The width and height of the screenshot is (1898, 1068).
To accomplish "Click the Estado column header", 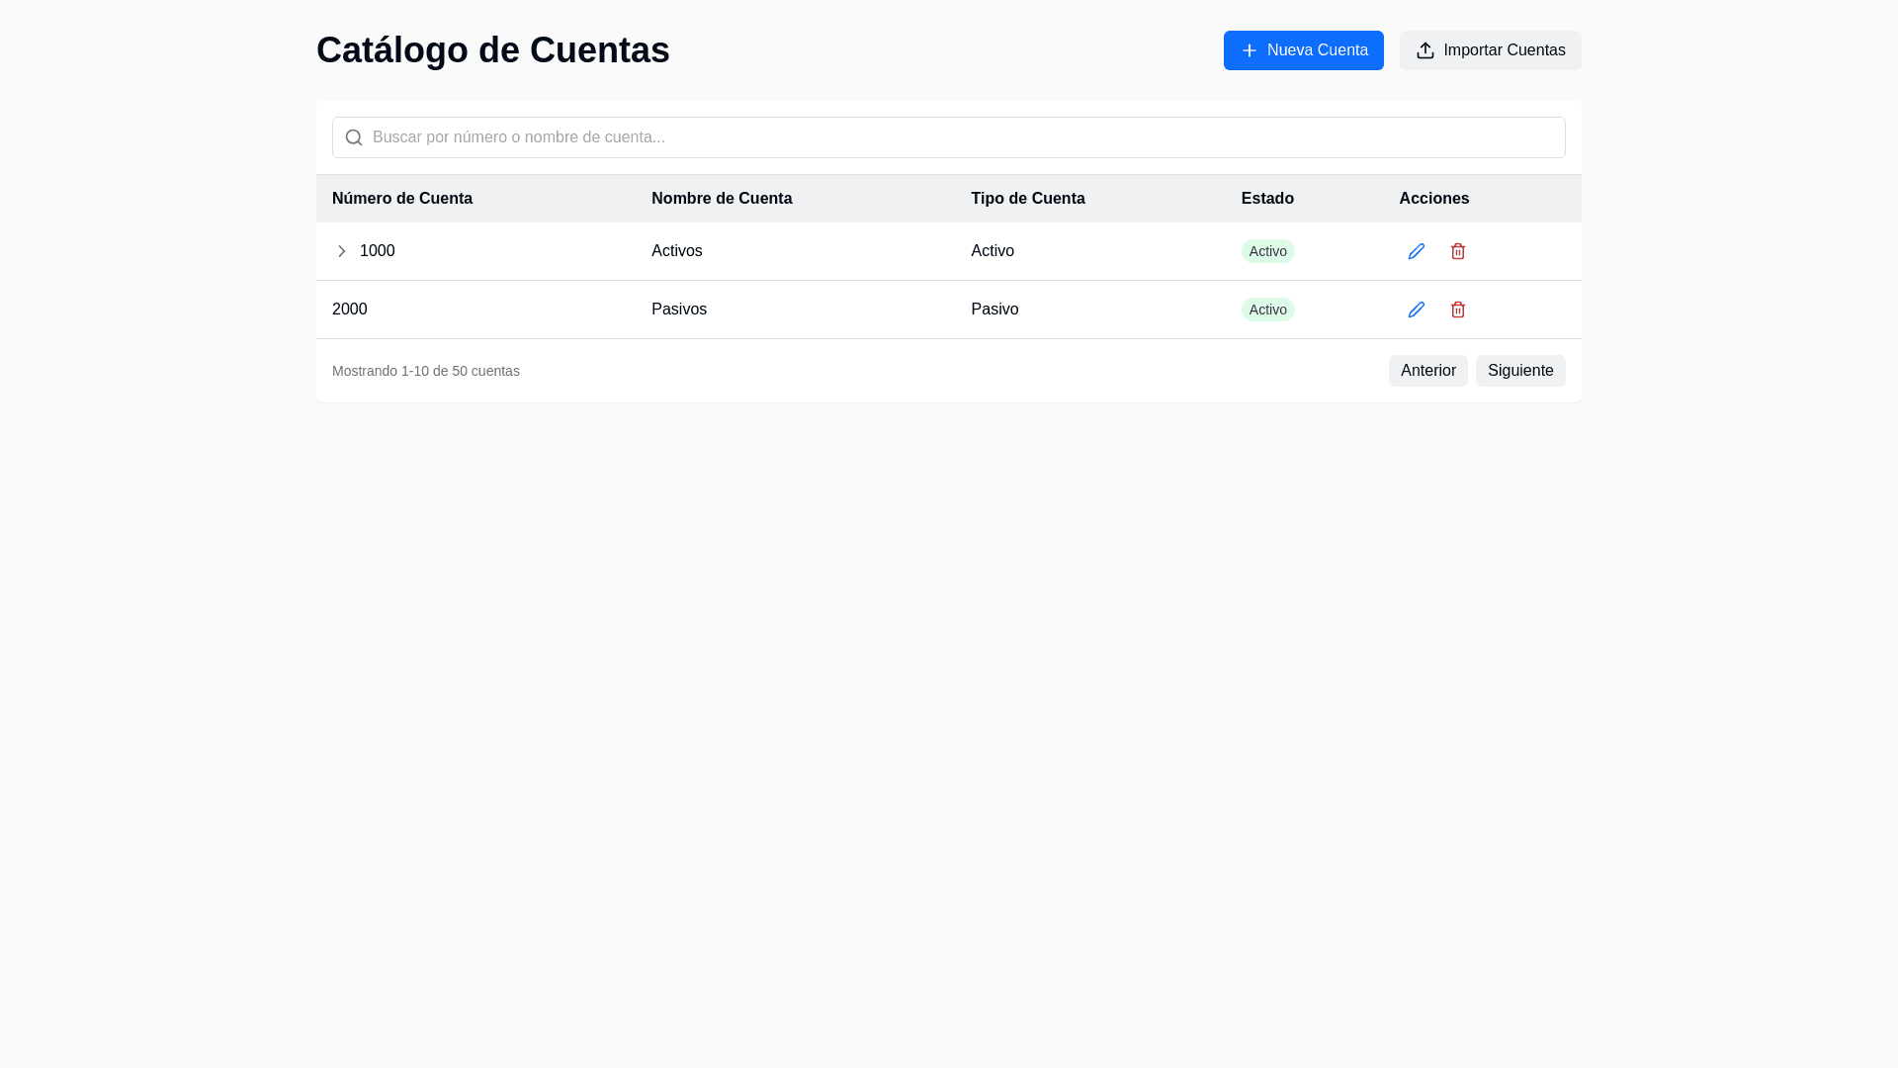I will pos(1267,199).
